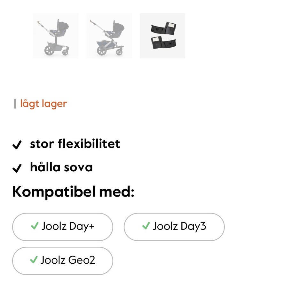Click the vertical bar before lågt lager
This screenshot has width=307, height=288.
click(15, 104)
